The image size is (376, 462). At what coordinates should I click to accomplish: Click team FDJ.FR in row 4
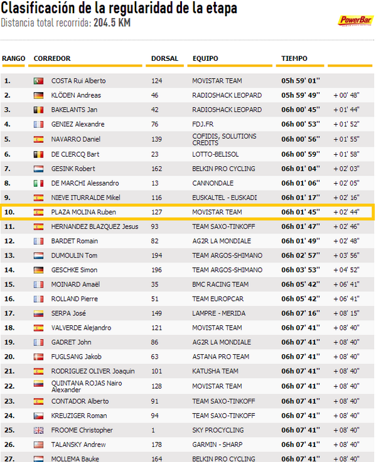203,124
